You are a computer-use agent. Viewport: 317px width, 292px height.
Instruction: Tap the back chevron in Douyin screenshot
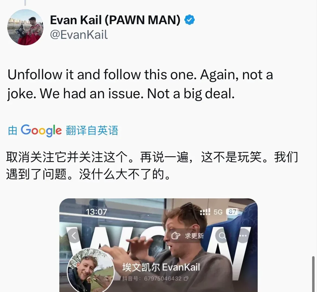pyautogui.click(x=74, y=236)
